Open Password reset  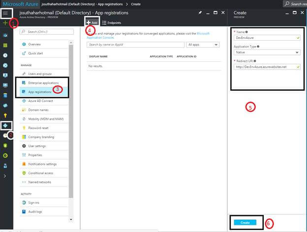pyautogui.click(x=44, y=128)
